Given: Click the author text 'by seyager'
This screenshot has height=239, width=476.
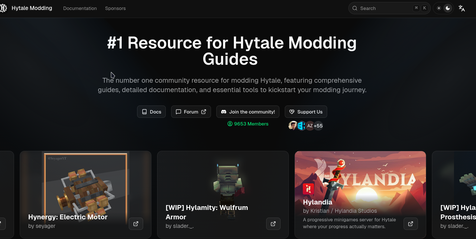Looking at the screenshot, I should [42, 226].
